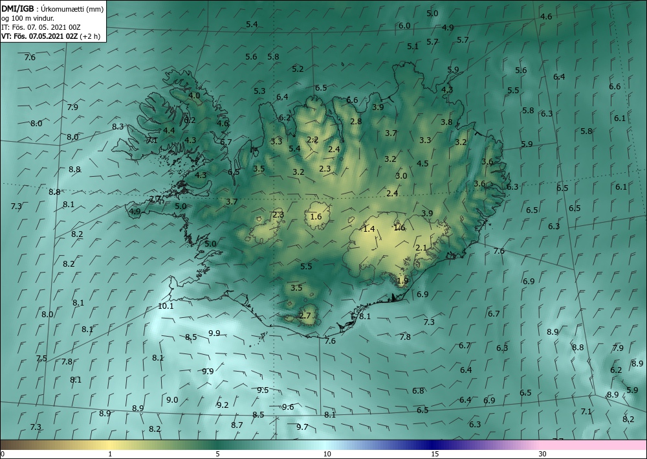647x459 pixels.
Task: Select the 7.5 value on the western sea
Action: tap(41, 358)
